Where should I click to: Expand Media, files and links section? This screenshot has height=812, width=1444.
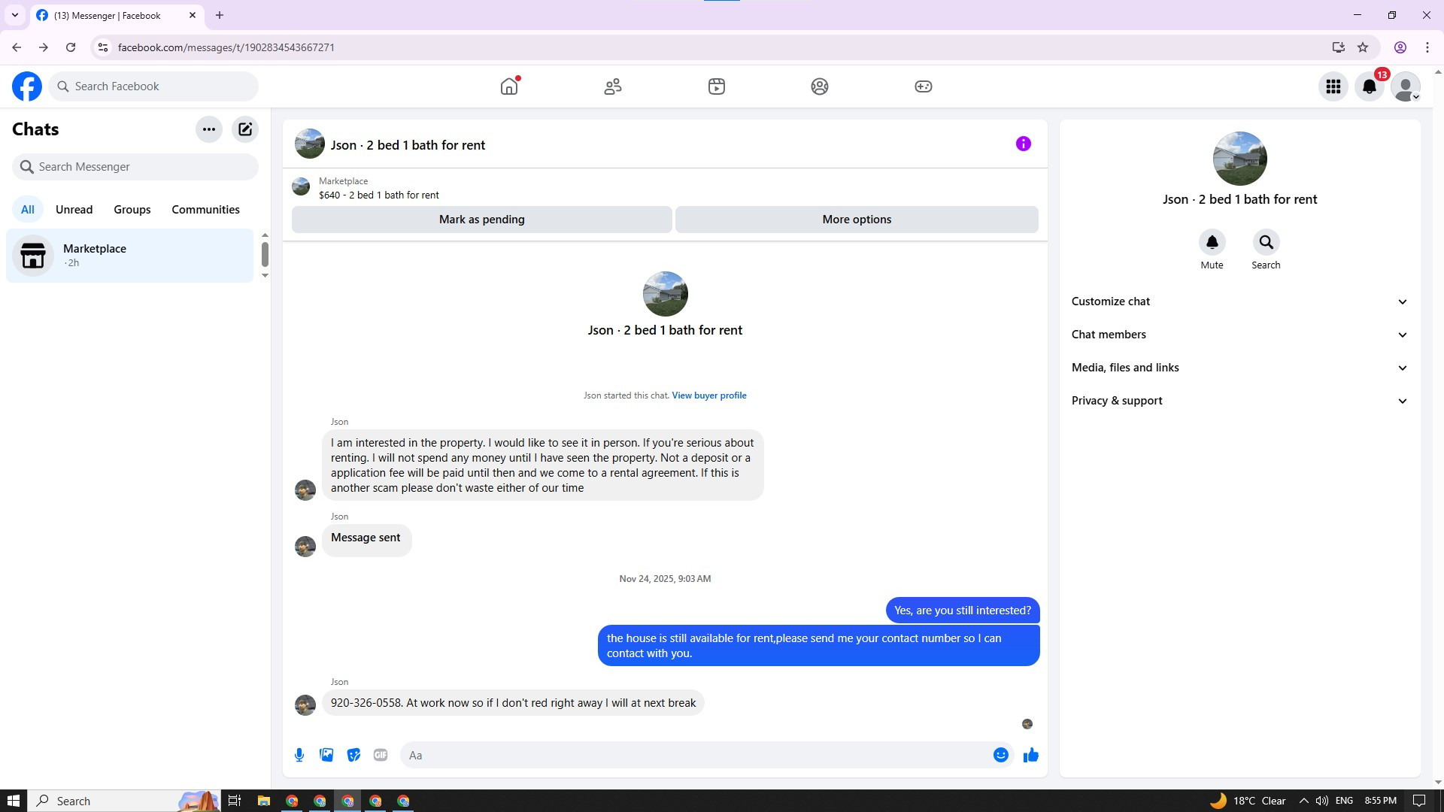point(1239,368)
